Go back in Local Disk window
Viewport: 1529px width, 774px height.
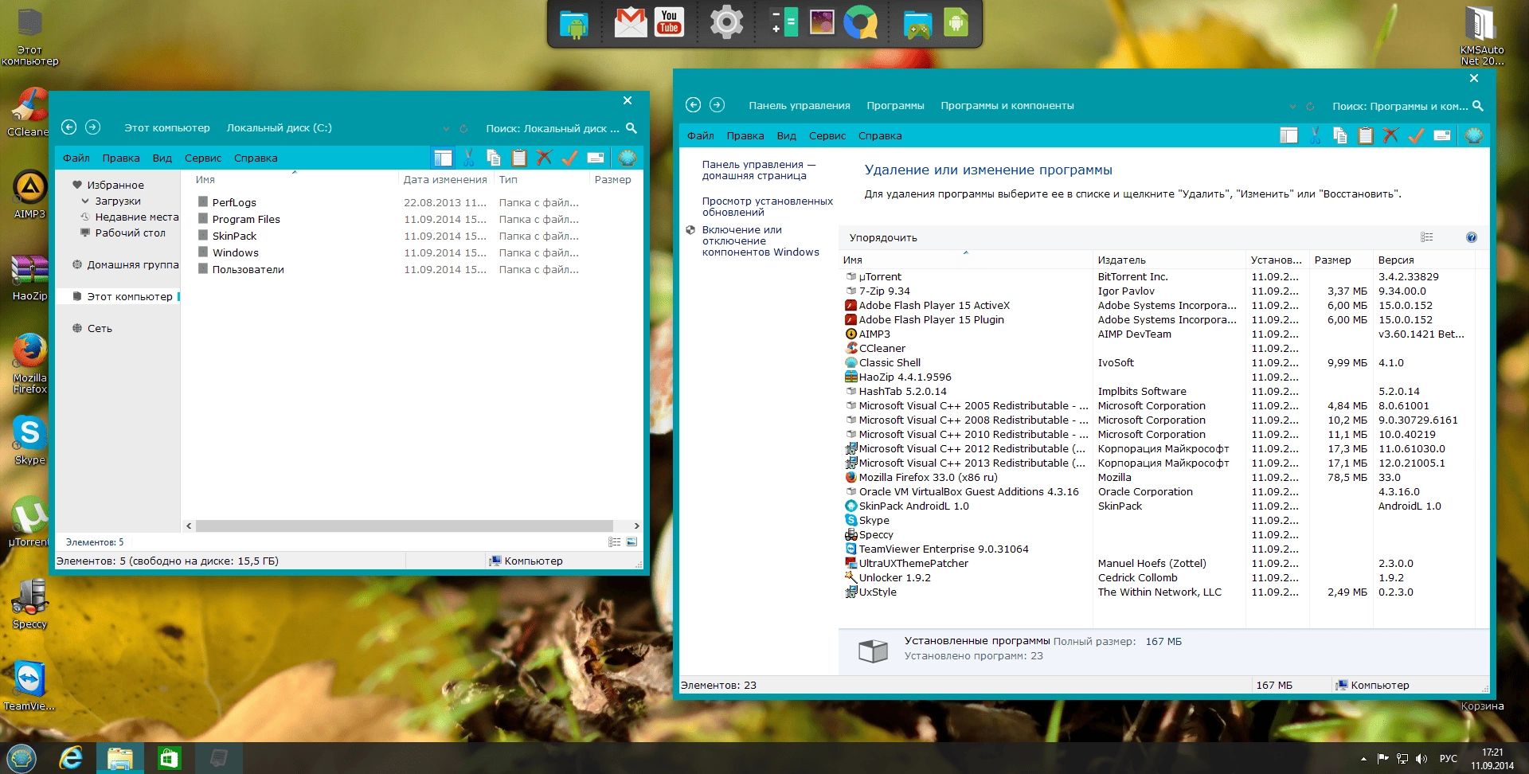tap(69, 127)
